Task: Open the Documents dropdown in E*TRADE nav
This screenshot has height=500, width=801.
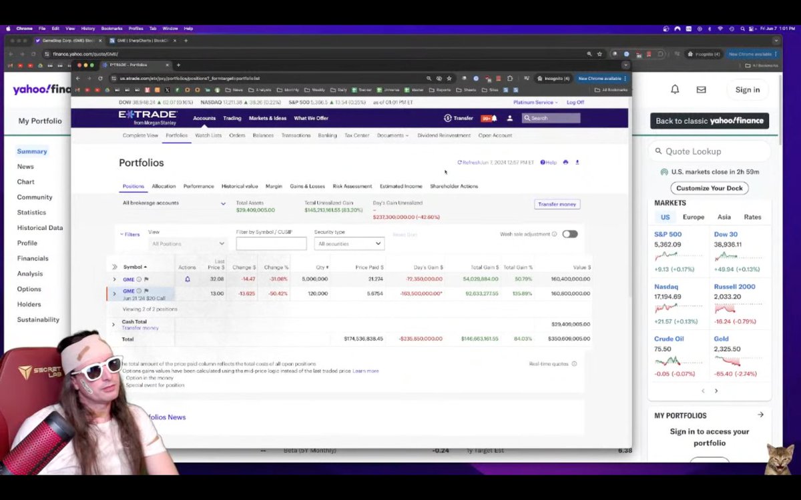Action: [392, 135]
